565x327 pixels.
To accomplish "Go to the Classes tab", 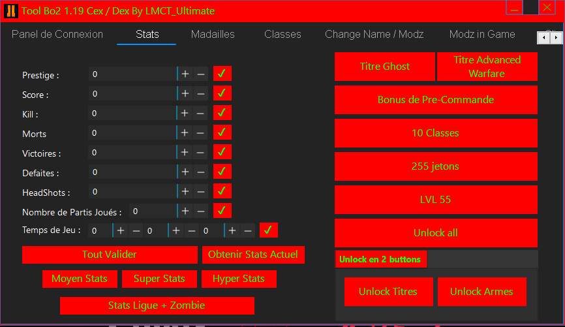I will (x=282, y=34).
